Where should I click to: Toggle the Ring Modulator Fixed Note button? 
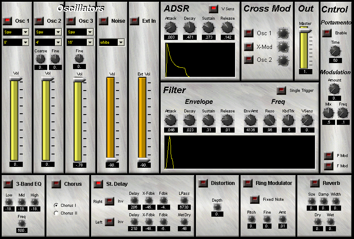click(x=255, y=200)
